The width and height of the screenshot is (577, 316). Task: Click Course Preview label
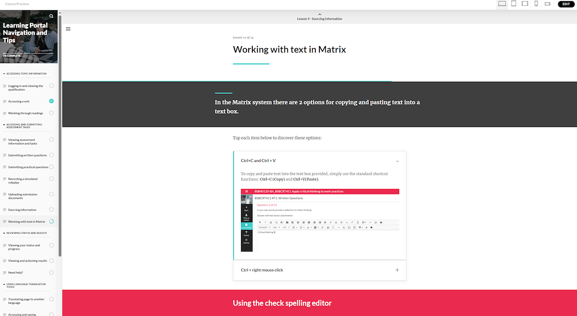[x=17, y=4]
